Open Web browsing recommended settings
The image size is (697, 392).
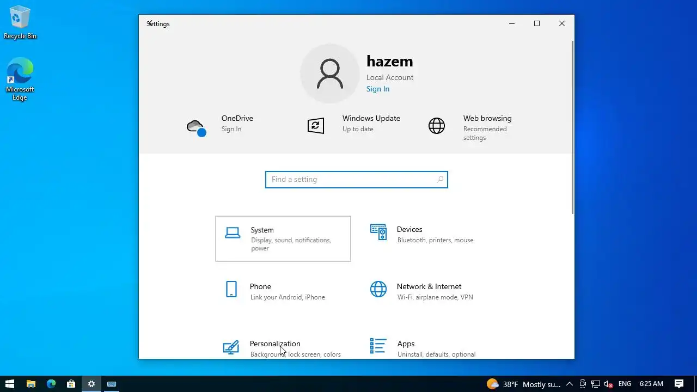pyautogui.click(x=485, y=133)
